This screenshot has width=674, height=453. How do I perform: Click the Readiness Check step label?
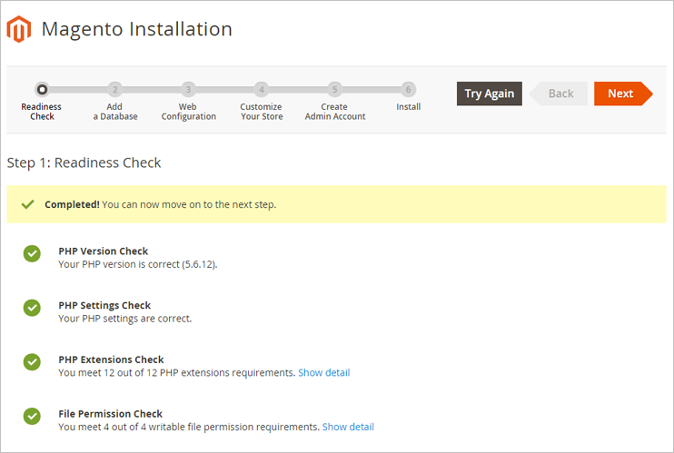click(x=41, y=112)
